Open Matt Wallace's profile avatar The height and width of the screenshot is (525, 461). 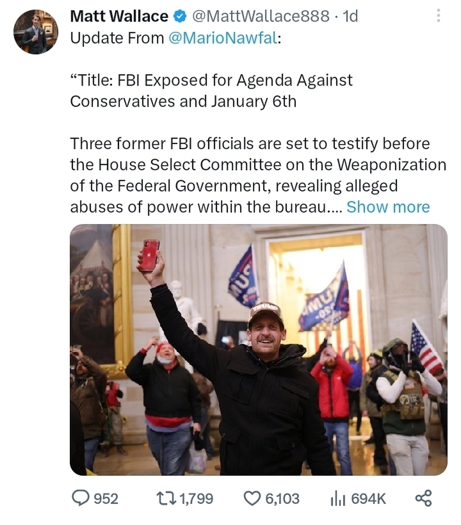36,32
